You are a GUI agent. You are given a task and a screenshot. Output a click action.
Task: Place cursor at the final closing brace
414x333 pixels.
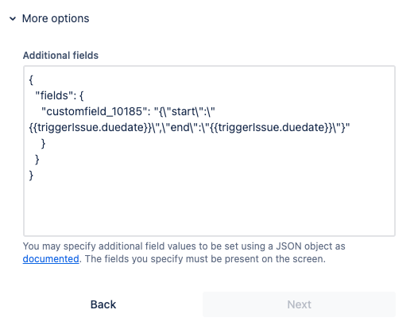31,176
